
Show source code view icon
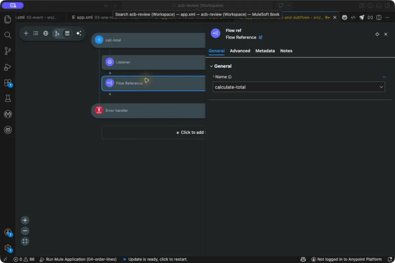(353, 17)
